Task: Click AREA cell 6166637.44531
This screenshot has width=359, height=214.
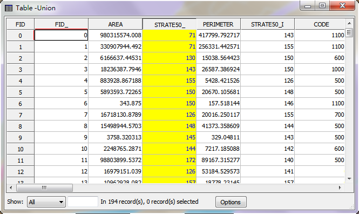Action: [x=116, y=58]
